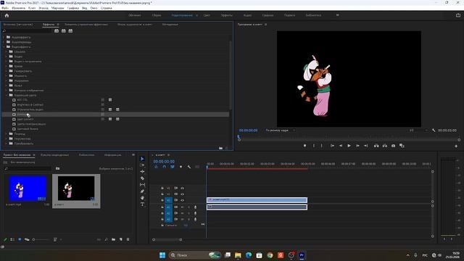Click Program monitor scrubber playhead

point(239,137)
